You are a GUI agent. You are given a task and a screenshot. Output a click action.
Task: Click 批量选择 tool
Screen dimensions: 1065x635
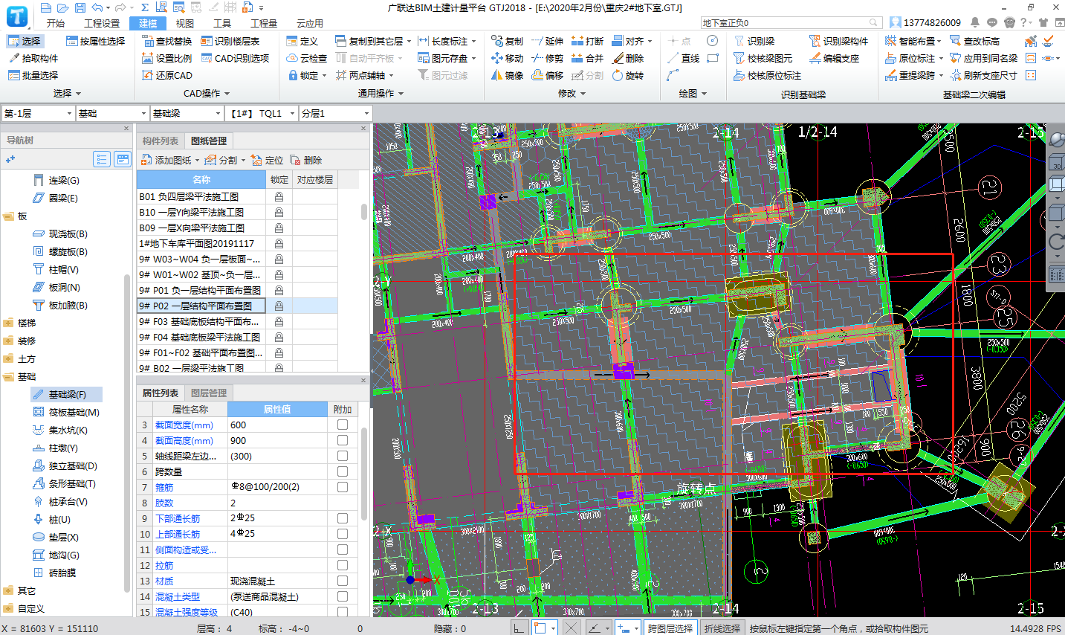(x=33, y=75)
